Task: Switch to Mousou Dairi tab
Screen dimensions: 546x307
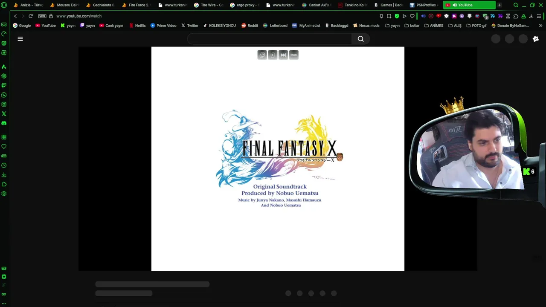Action: (64, 5)
